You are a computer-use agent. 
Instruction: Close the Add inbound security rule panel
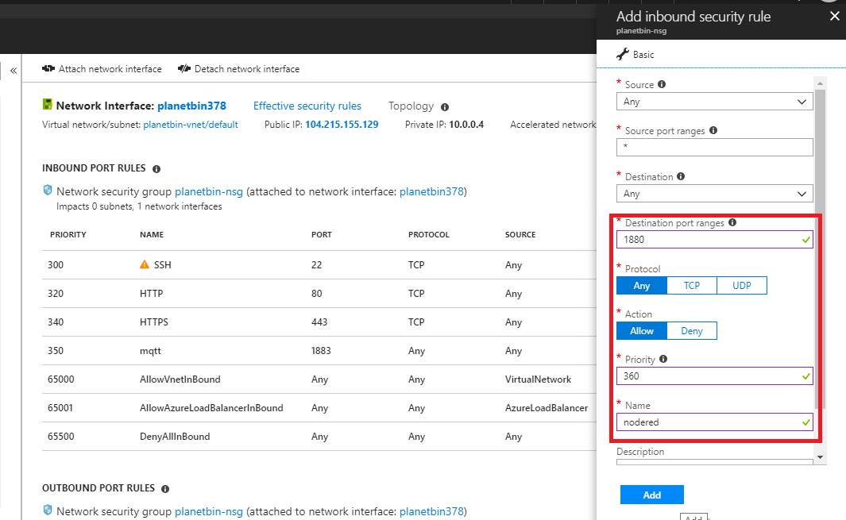(834, 16)
